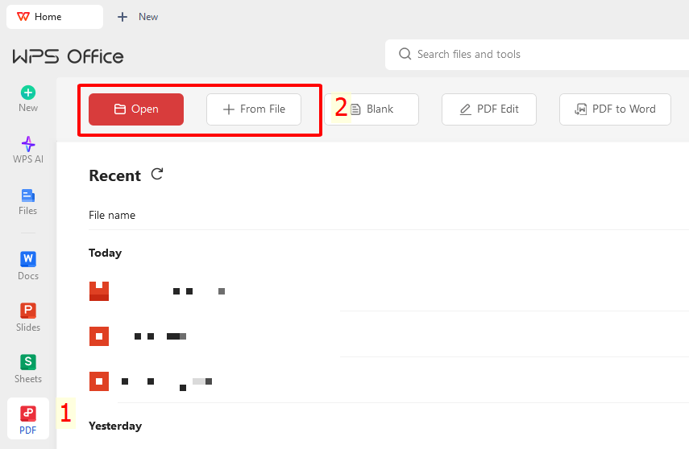Select the PDF sidebar icon

pos(28,414)
